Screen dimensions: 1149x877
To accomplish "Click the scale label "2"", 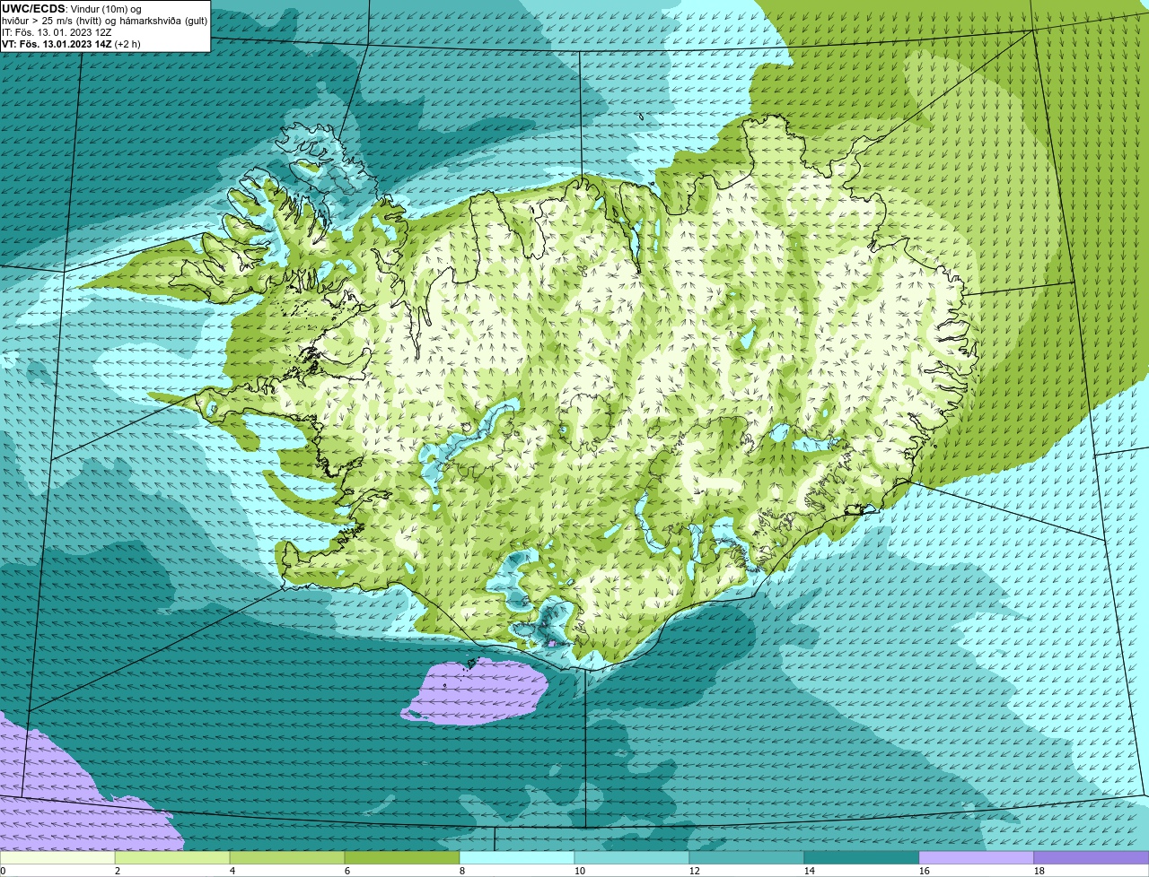I will [x=118, y=871].
